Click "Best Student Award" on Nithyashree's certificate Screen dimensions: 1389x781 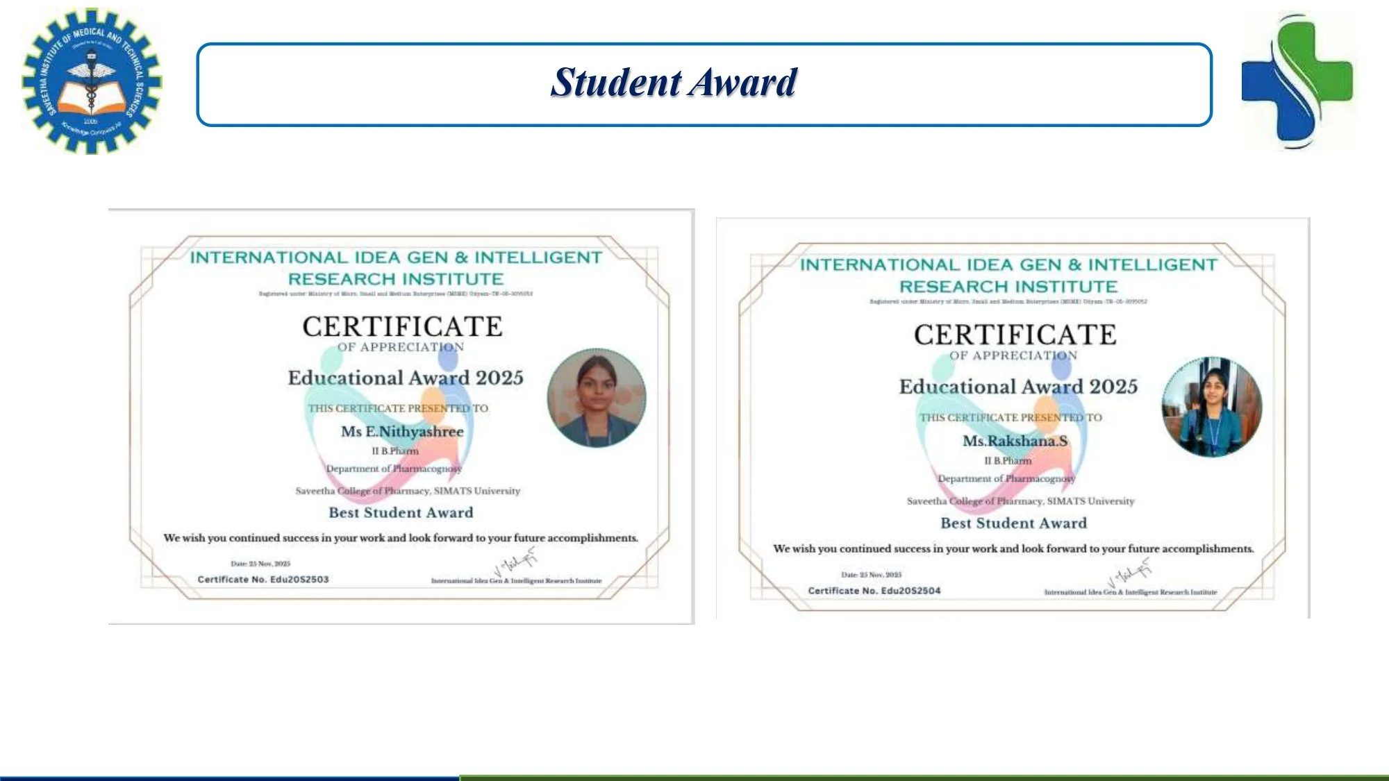pyautogui.click(x=401, y=512)
